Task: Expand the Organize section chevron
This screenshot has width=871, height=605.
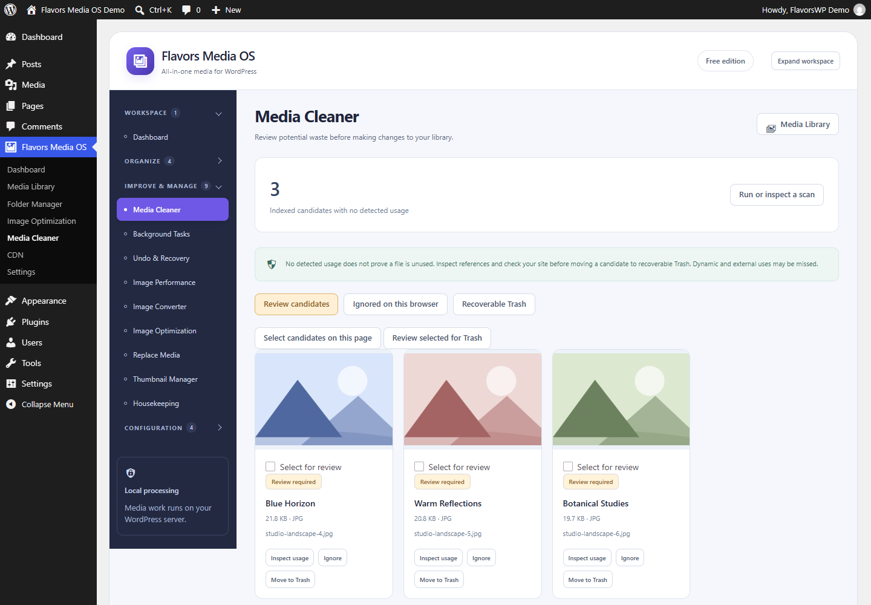Action: click(220, 161)
